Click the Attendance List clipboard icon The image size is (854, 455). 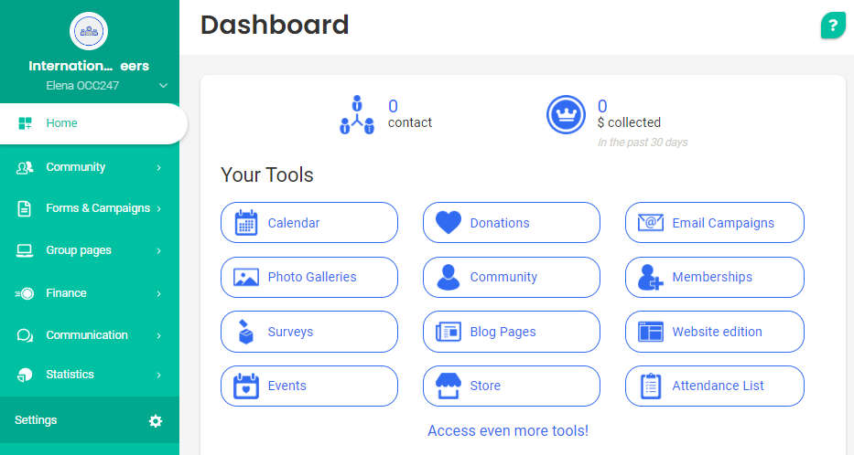point(651,386)
